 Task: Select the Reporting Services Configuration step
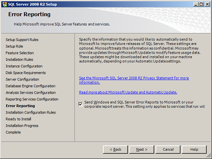tap(32, 99)
